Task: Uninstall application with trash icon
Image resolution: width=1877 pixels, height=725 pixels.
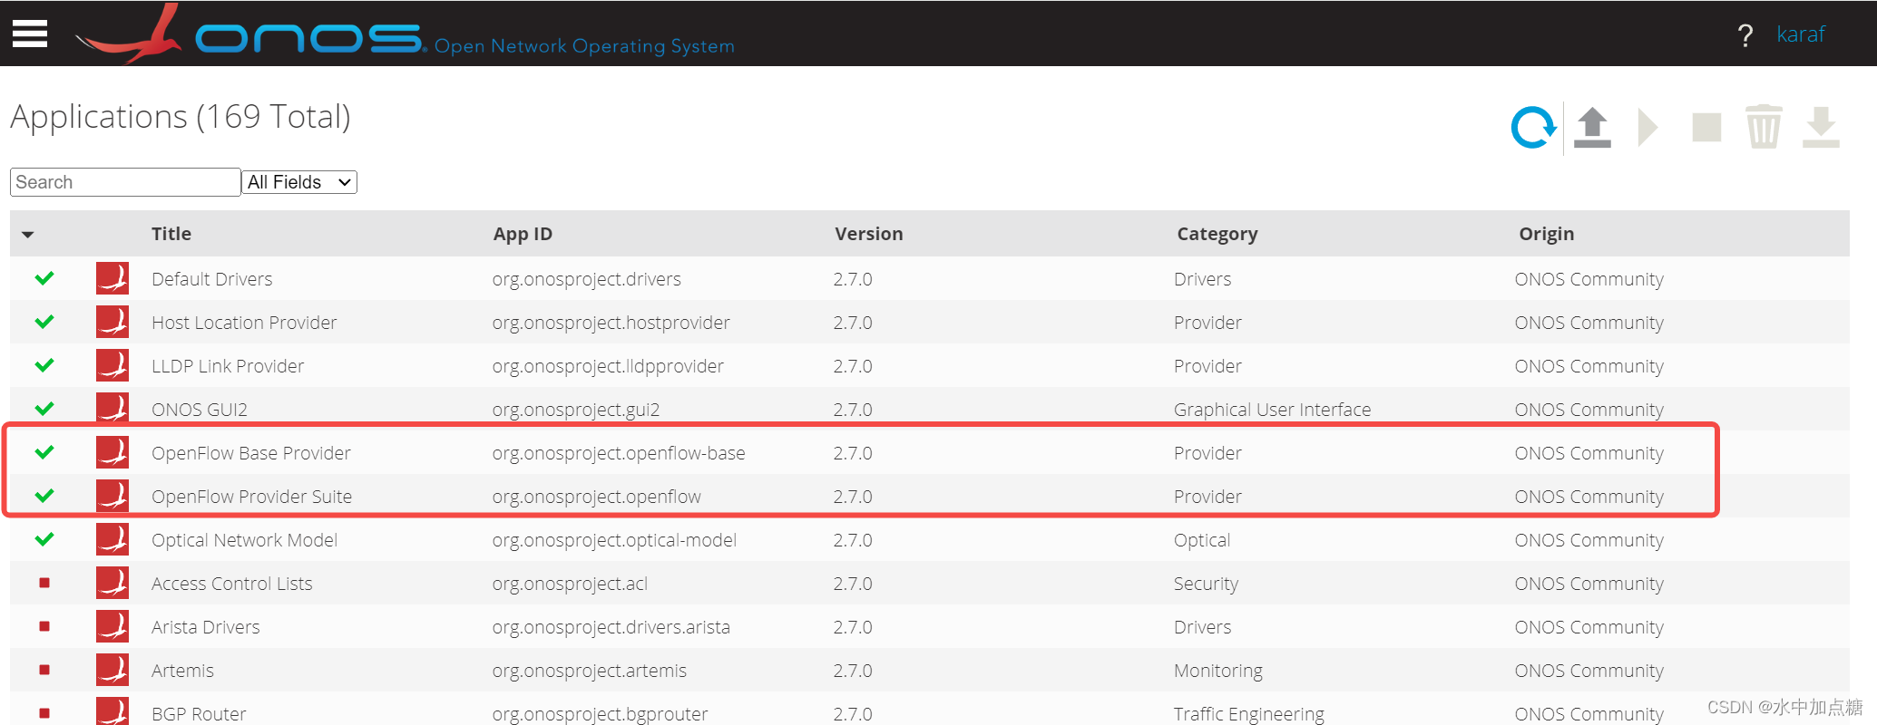Action: 1764,127
